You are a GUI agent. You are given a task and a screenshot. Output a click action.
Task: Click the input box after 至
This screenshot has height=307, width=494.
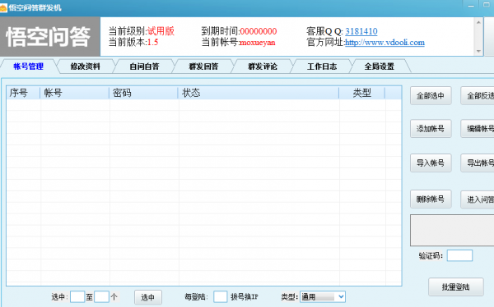101,296
